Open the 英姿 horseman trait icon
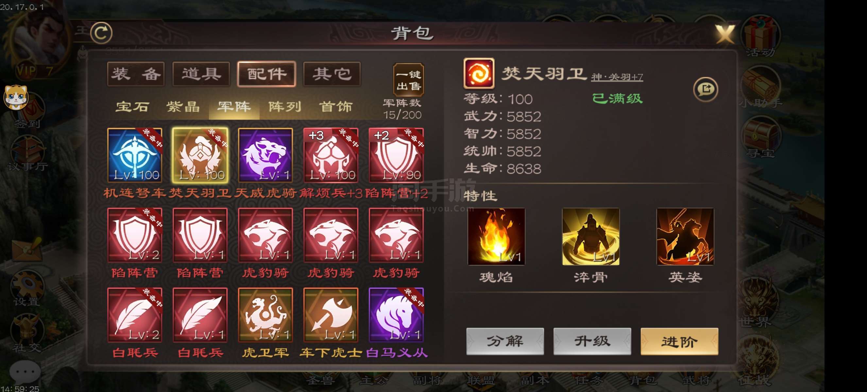The image size is (867, 392). pos(685,236)
